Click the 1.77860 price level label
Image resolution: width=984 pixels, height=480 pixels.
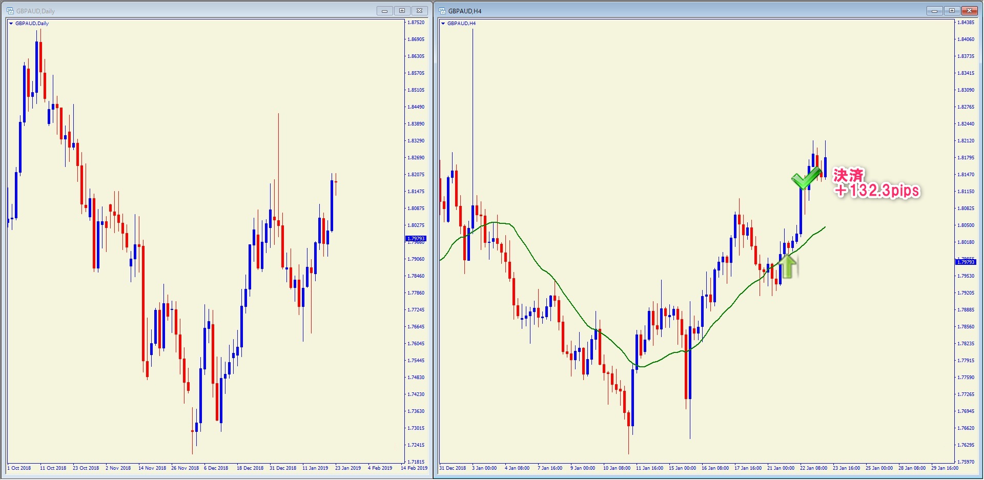tap(416, 293)
